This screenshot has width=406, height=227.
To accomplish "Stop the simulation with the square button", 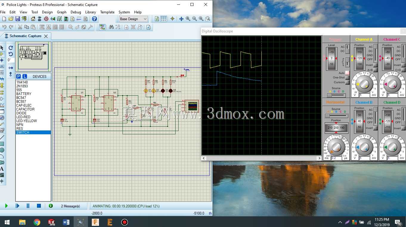I will click(39, 206).
